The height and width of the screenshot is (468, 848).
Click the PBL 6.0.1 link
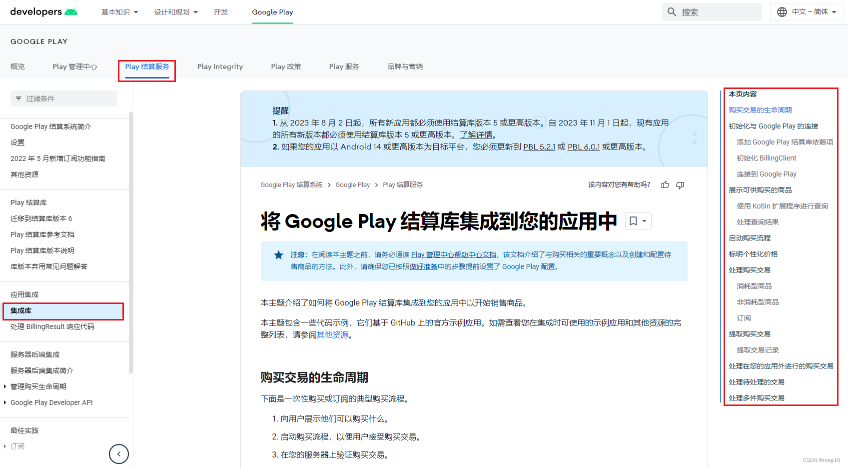584,146
